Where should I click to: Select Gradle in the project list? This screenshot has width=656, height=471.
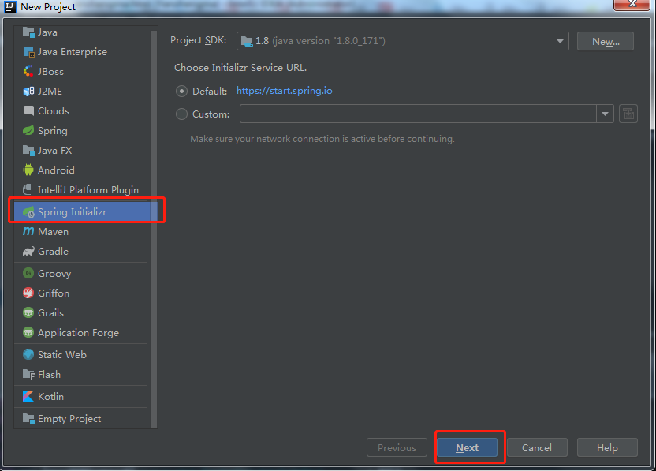tap(82, 251)
